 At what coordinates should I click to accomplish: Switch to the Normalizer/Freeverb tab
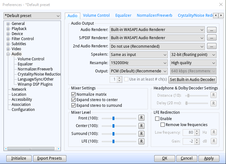[x=155, y=15]
